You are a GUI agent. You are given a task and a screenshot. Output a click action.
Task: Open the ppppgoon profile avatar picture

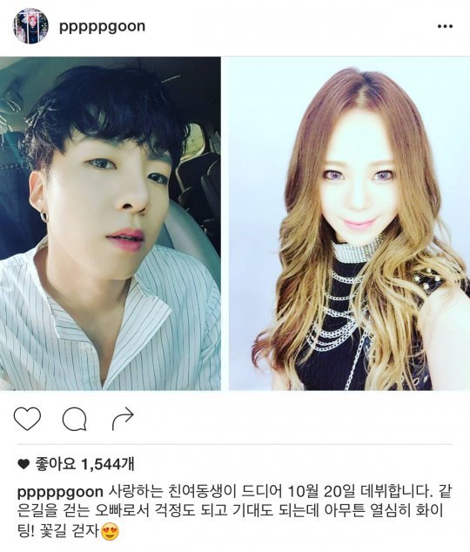pos(30,26)
